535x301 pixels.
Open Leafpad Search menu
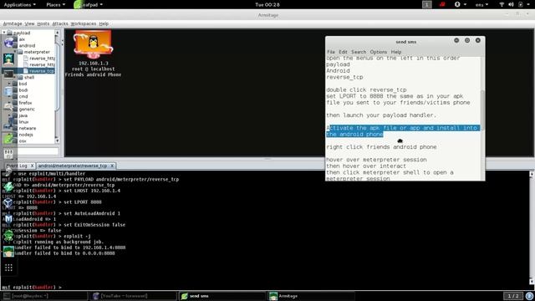click(x=359, y=52)
